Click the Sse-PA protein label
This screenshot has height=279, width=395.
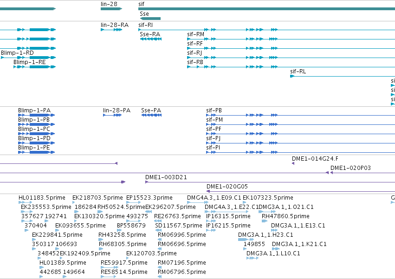151,110
